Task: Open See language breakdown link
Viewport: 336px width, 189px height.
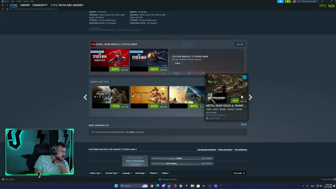Action: (207, 150)
